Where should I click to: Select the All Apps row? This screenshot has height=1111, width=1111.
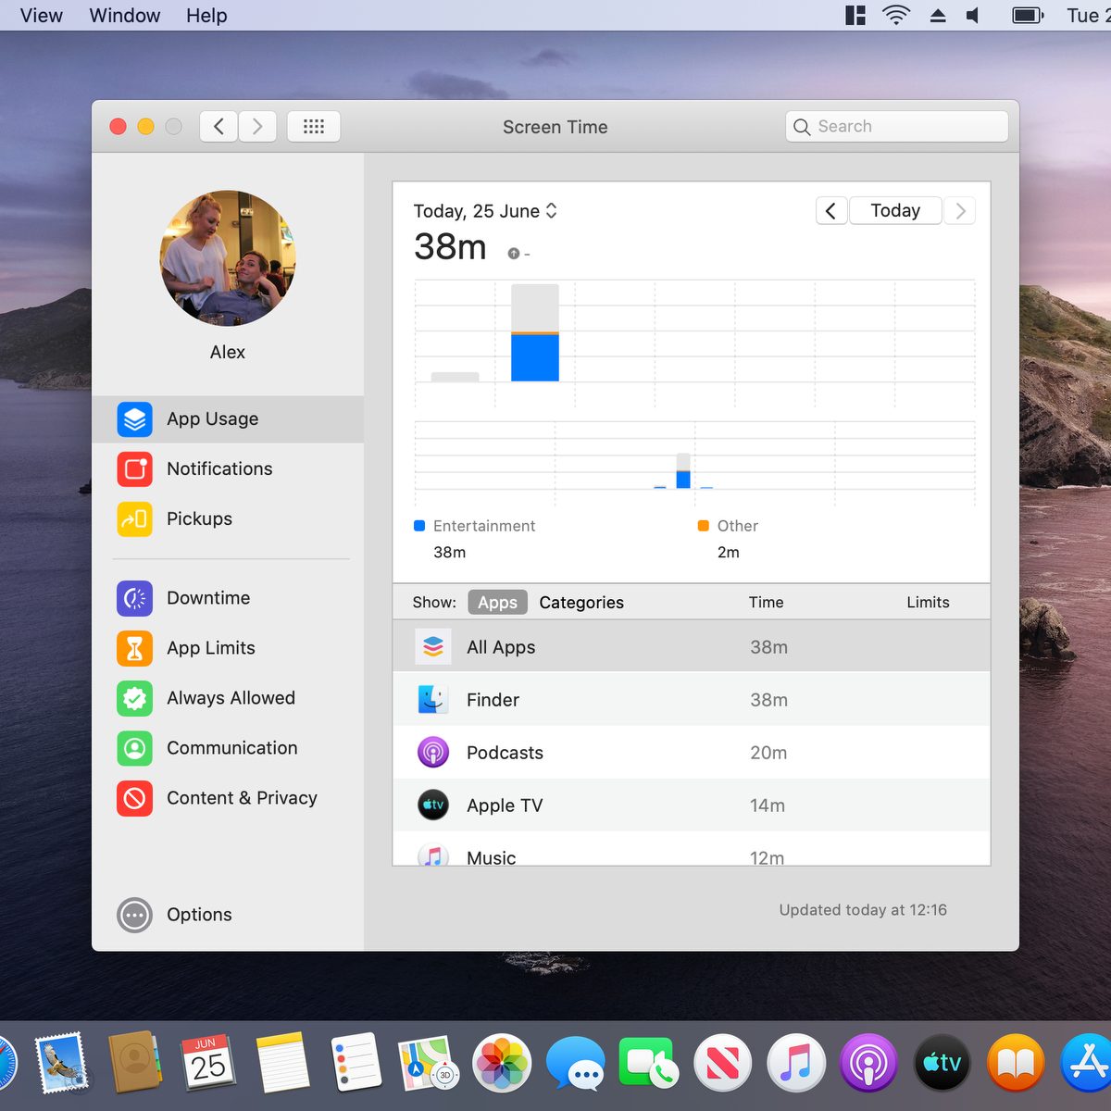[692, 647]
